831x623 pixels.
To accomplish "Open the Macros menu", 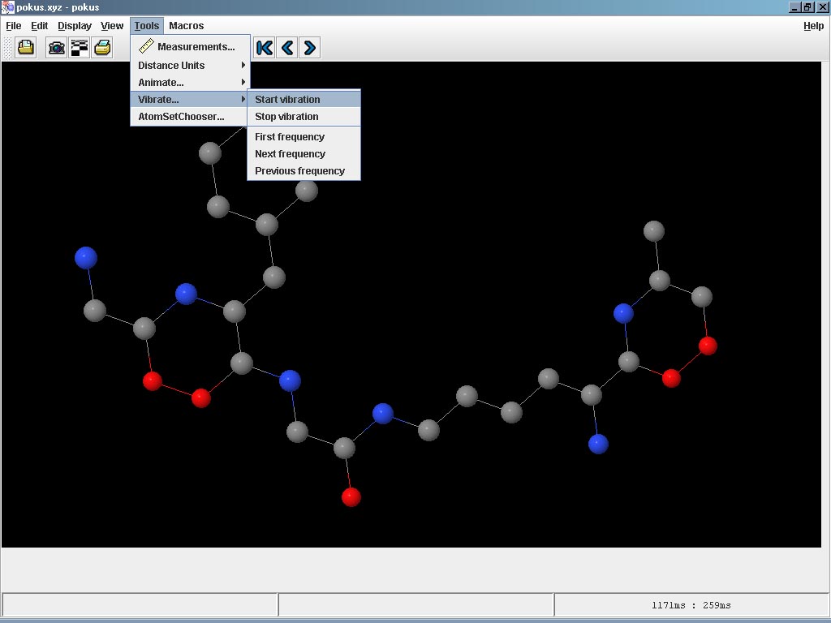I will coord(187,25).
